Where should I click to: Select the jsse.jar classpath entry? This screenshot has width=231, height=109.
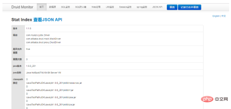coord(51,97)
